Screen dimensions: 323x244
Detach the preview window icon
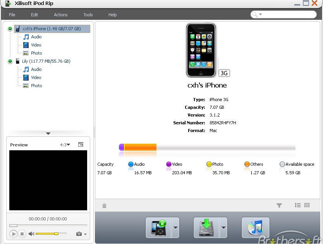click(81, 145)
